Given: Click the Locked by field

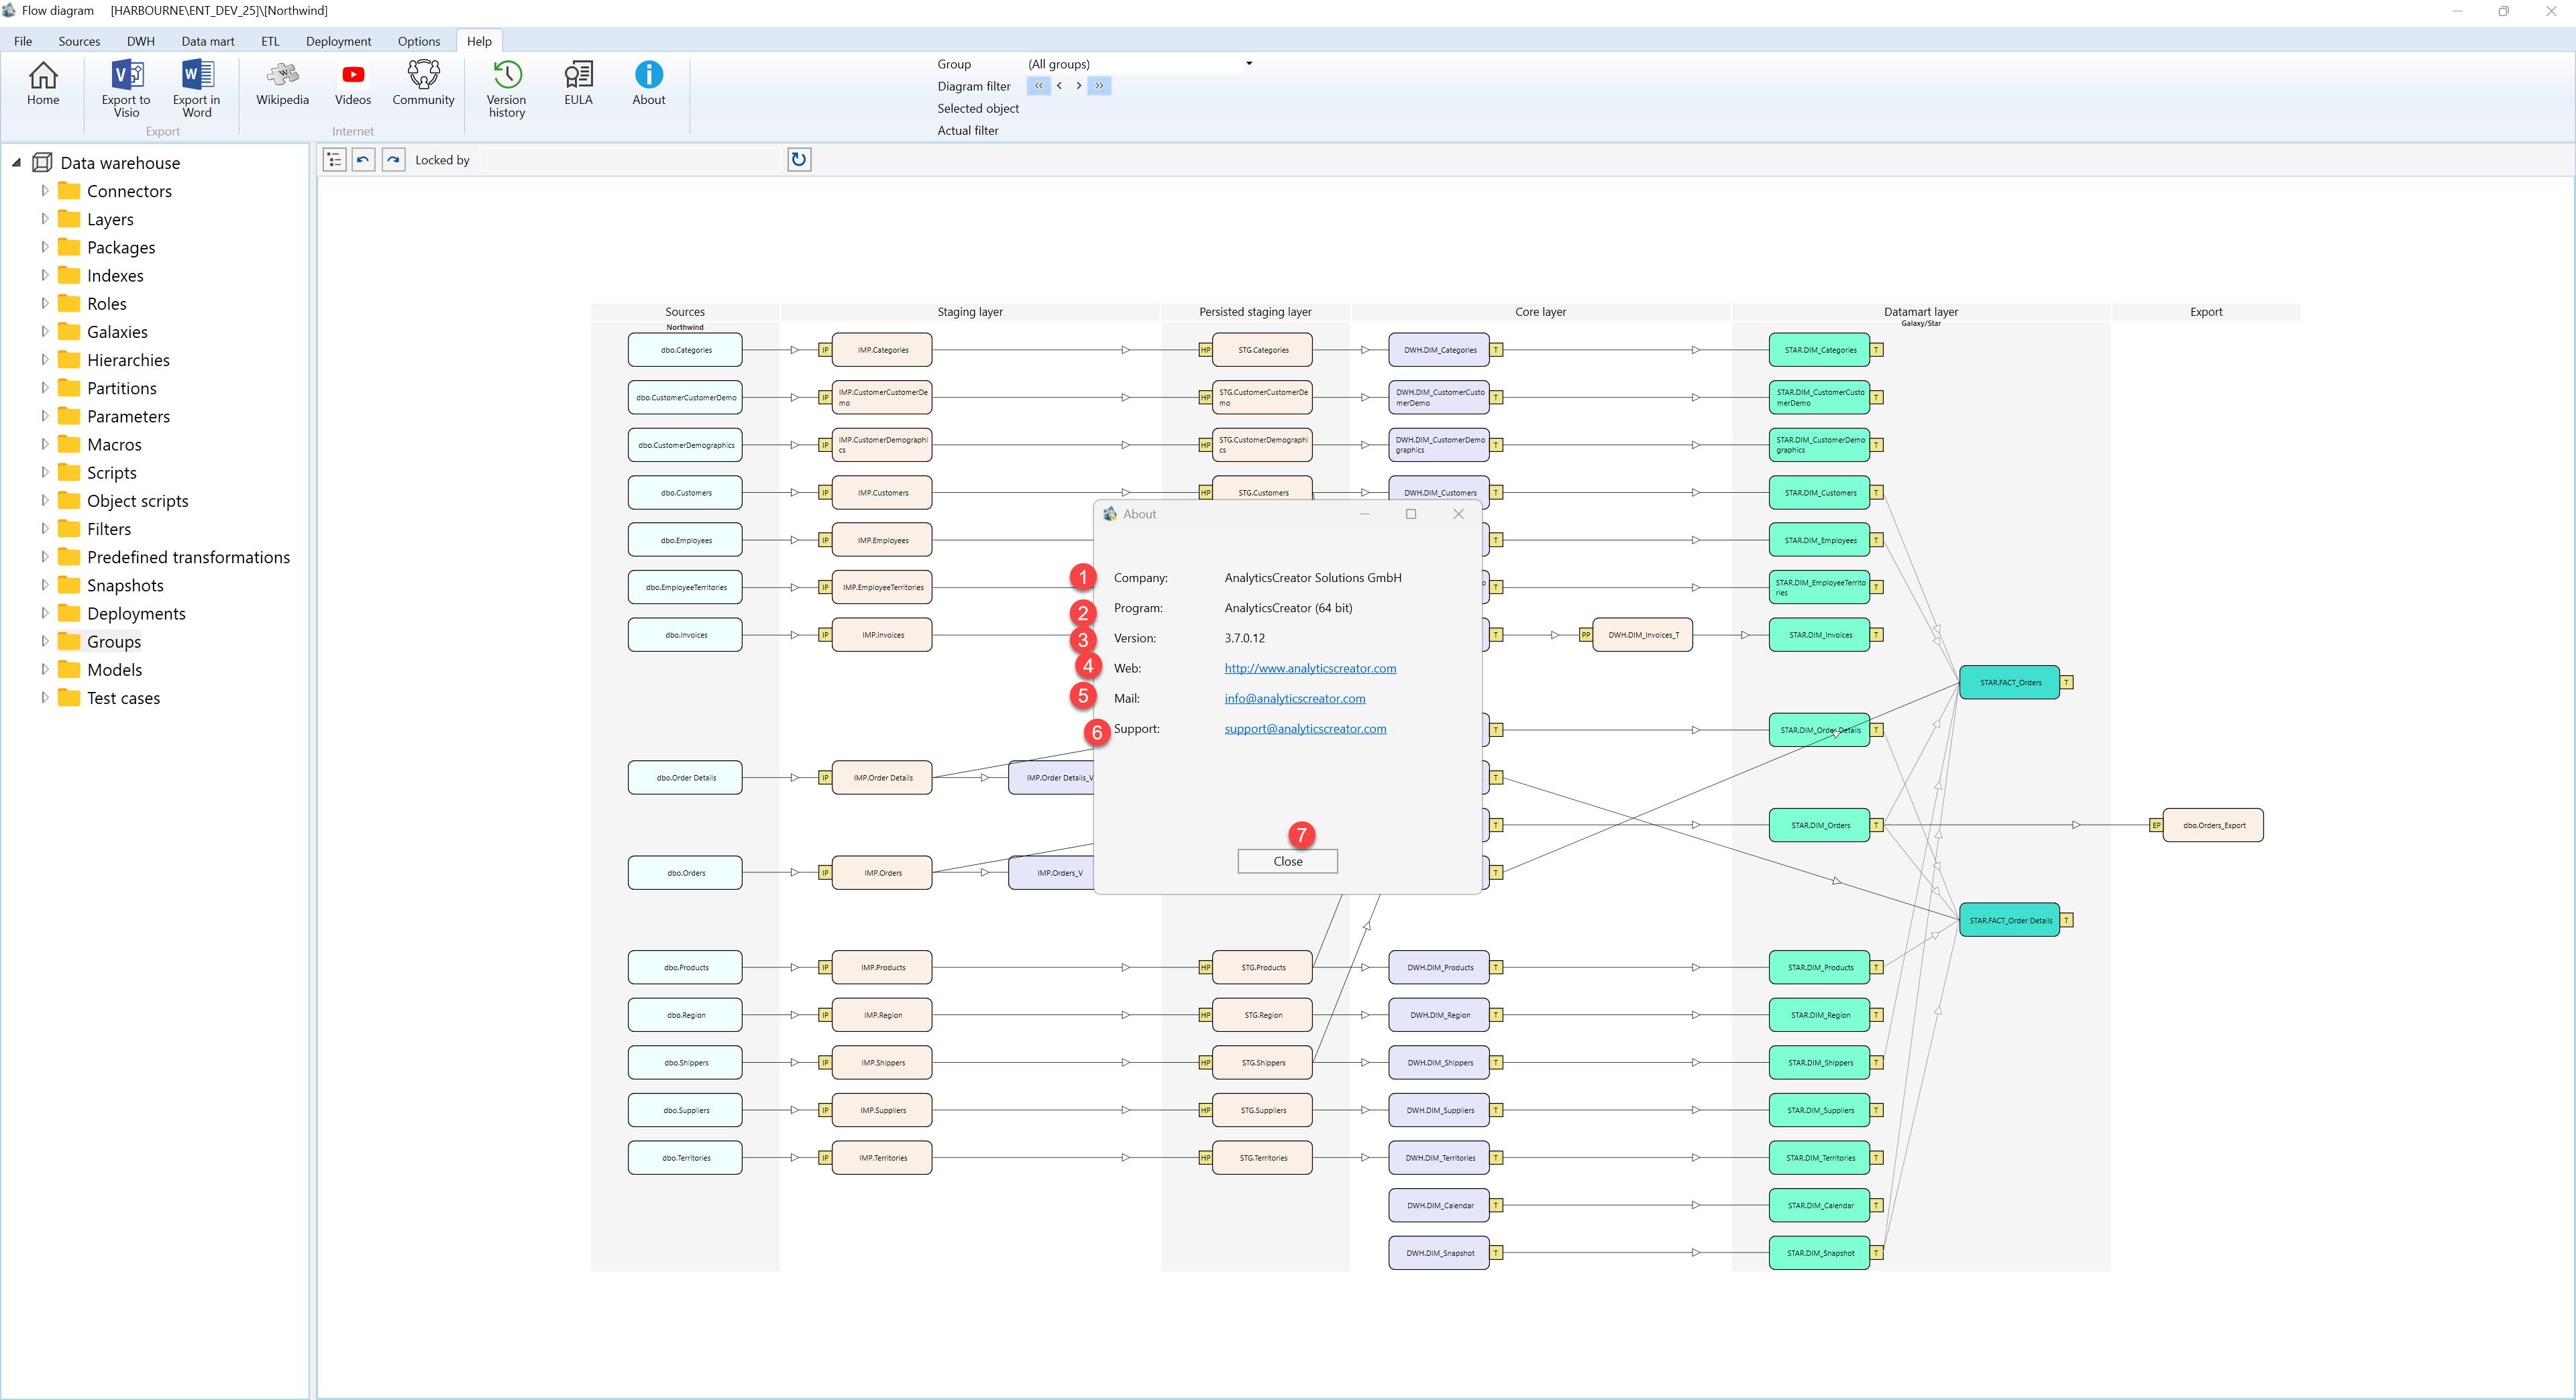Looking at the screenshot, I should point(631,160).
